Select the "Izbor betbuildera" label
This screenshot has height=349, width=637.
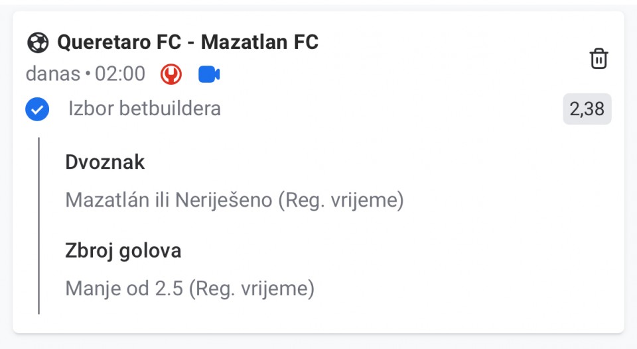(144, 109)
